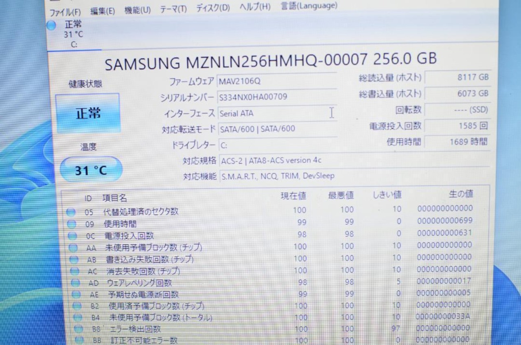Open the ディスク(D) menu
Viewport: 521px width, 345px height.
click(x=213, y=8)
